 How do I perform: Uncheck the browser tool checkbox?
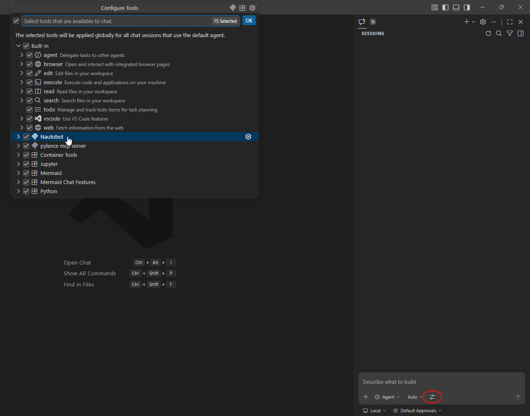[x=29, y=64]
